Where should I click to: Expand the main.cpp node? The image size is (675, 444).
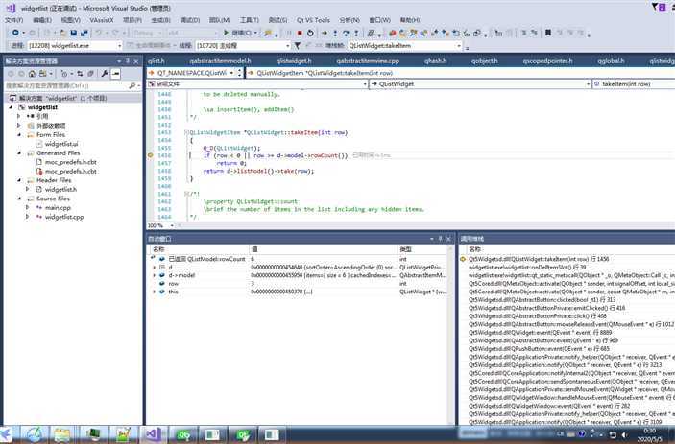pyautogui.click(x=28, y=207)
